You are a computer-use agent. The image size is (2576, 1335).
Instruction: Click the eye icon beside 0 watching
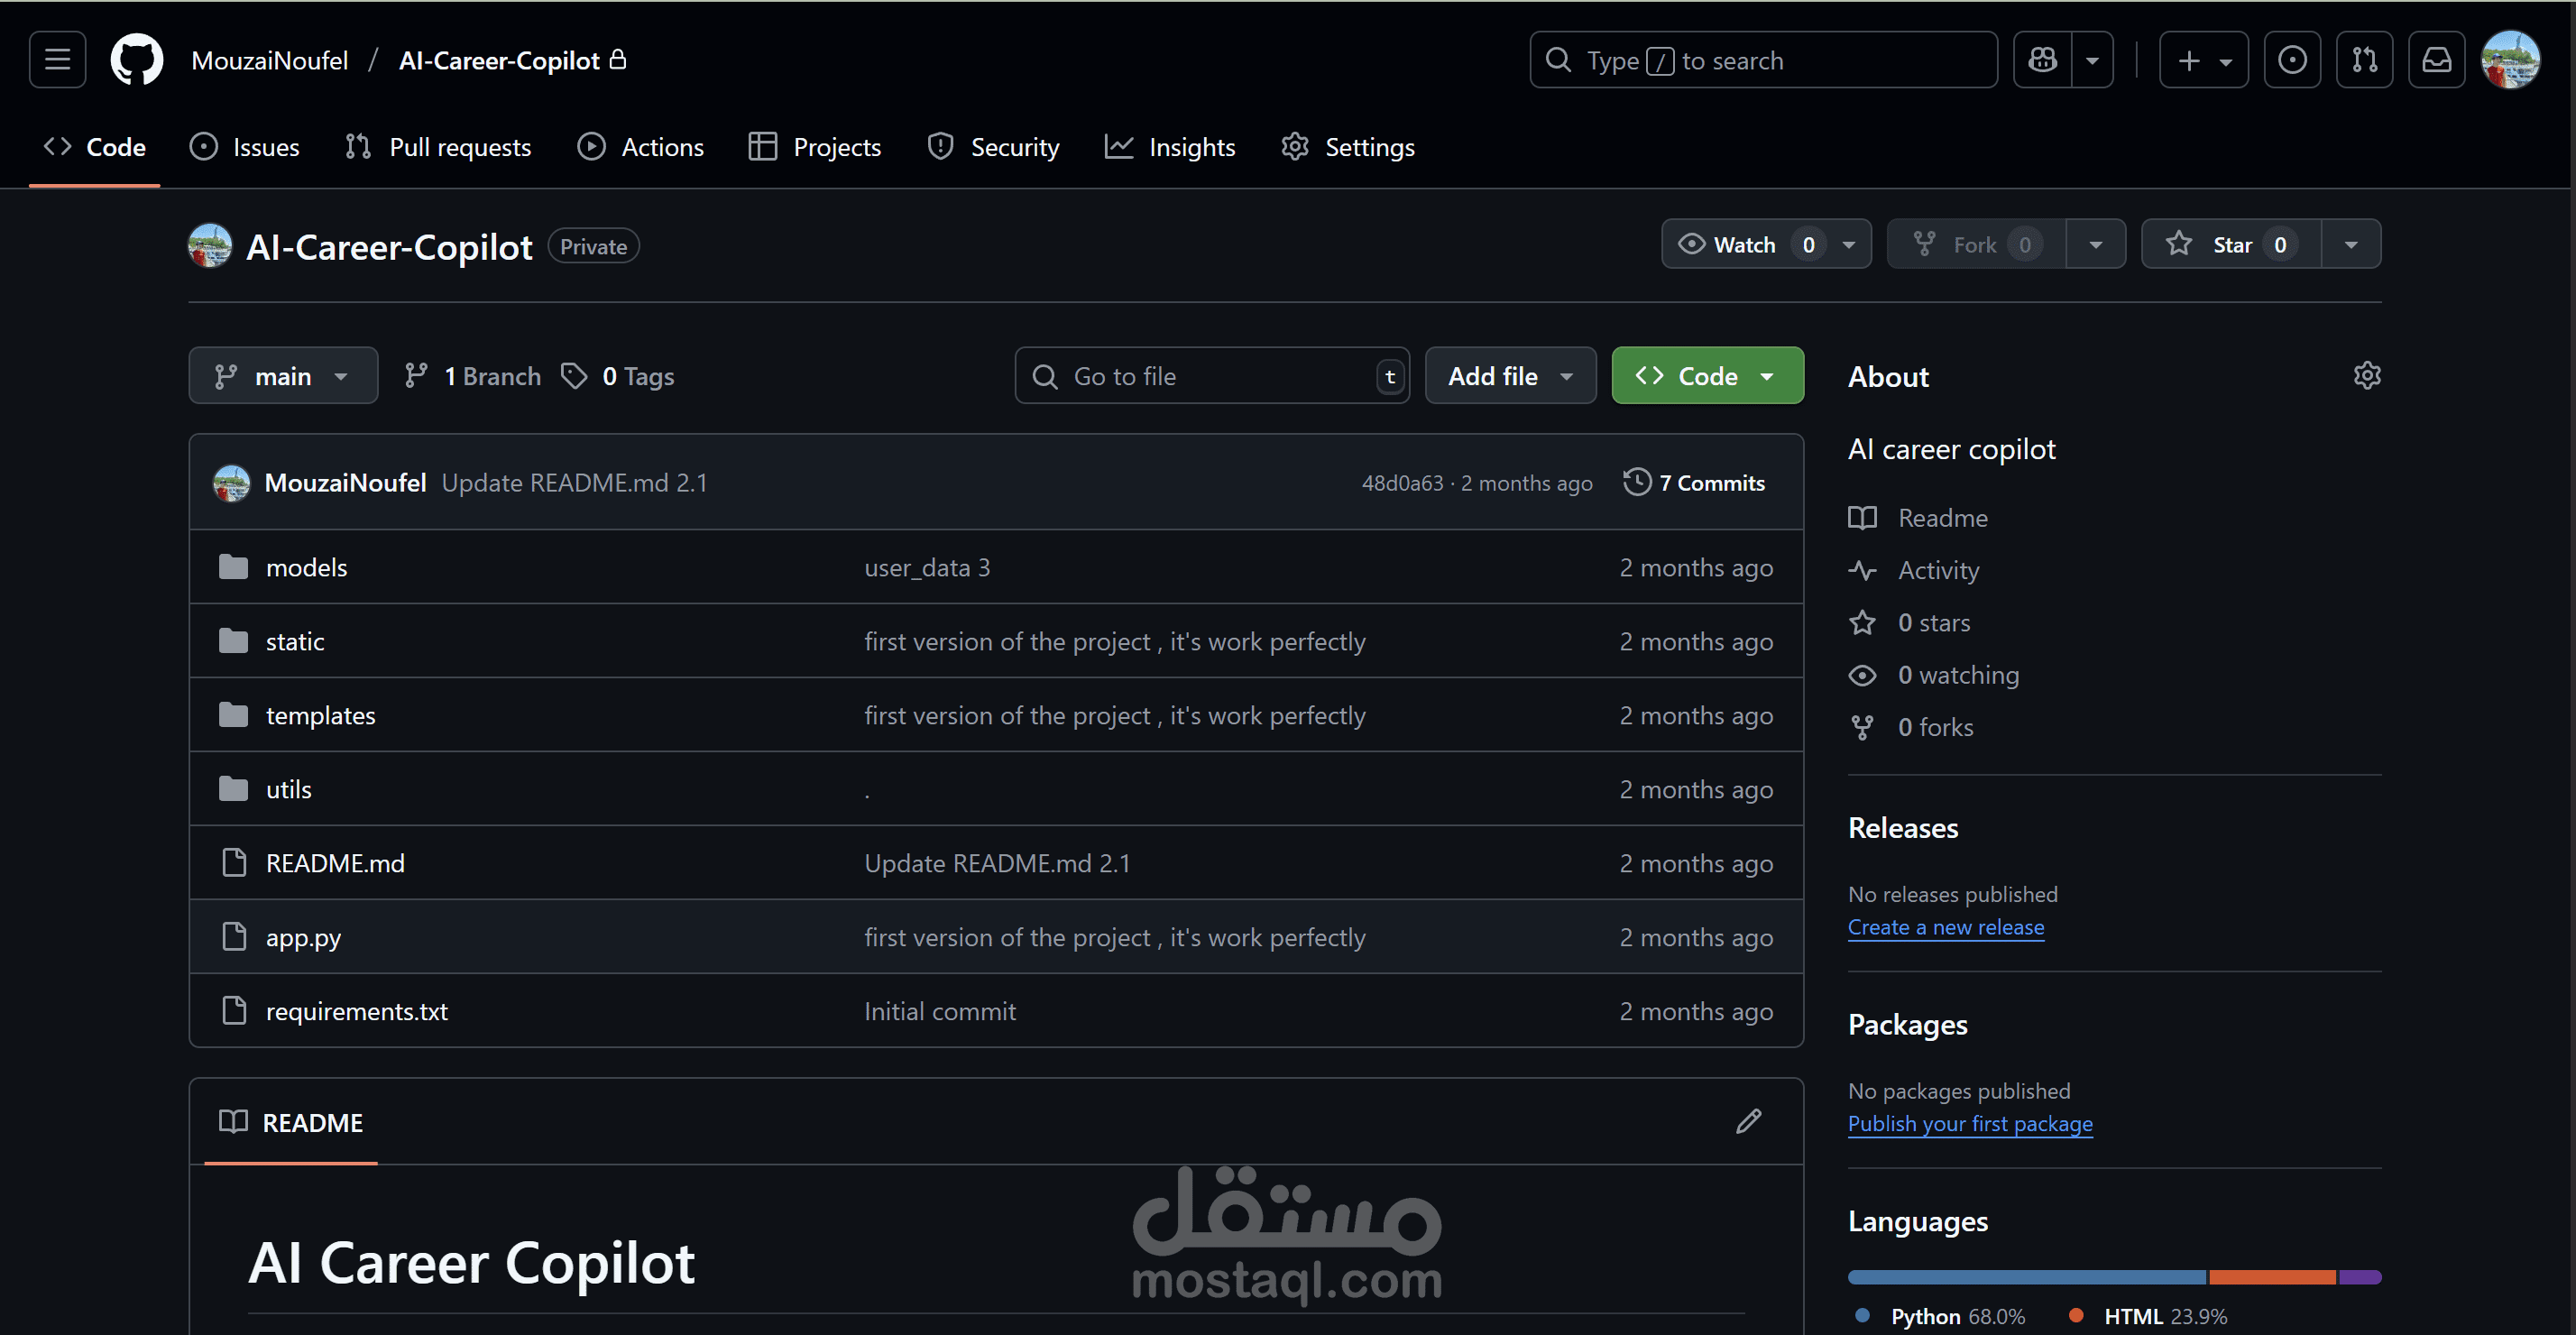[x=1862, y=675]
